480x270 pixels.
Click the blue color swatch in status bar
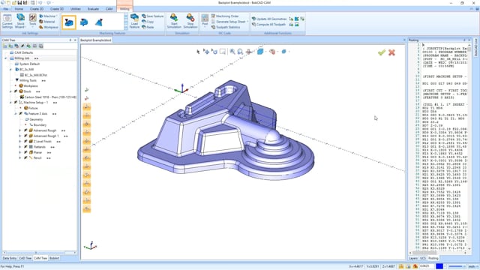439,267
